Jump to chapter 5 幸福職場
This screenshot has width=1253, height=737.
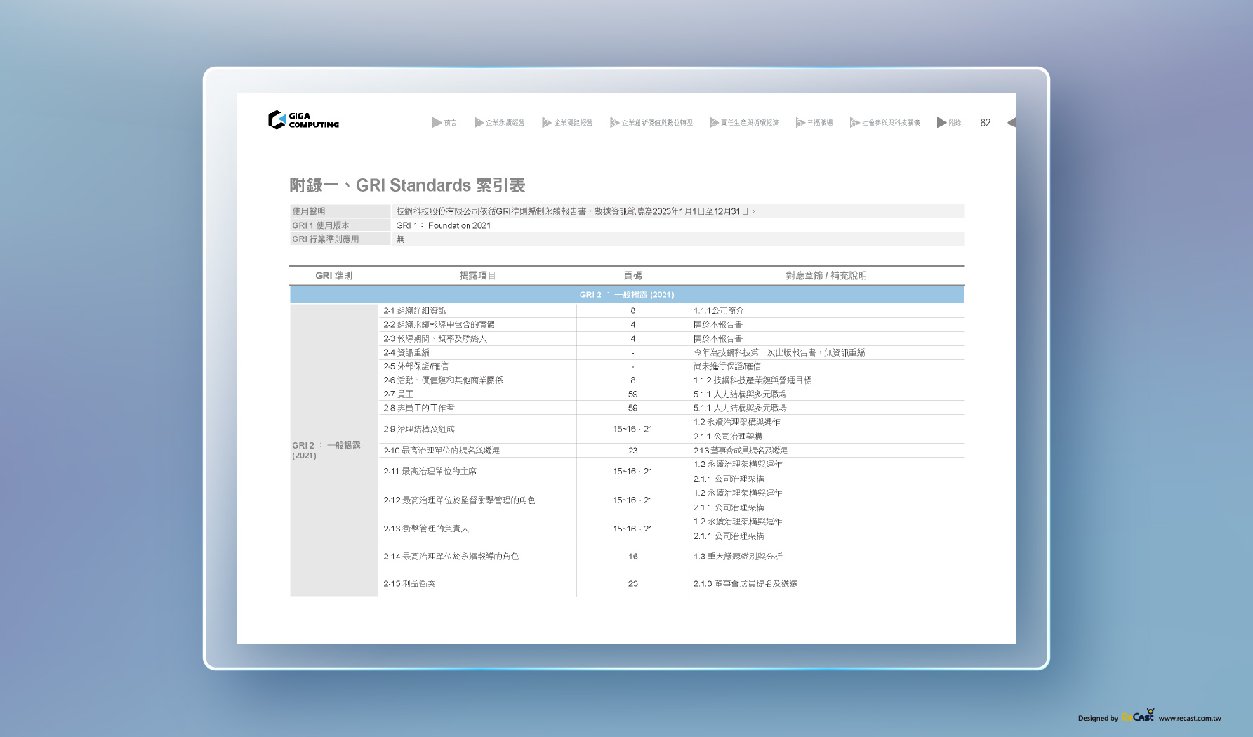pyautogui.click(x=814, y=122)
